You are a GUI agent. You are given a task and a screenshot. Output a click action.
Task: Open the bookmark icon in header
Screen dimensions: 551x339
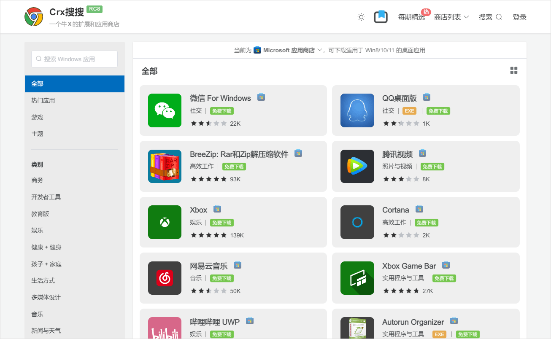381,17
